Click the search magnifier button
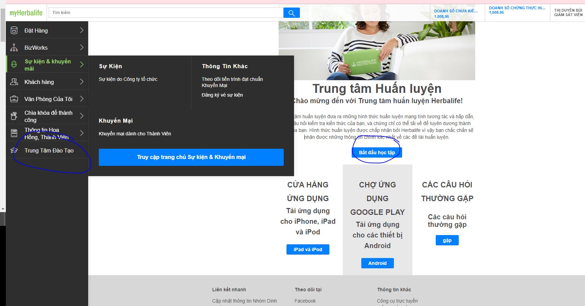Viewport: 585px width, 306px height. pos(291,13)
